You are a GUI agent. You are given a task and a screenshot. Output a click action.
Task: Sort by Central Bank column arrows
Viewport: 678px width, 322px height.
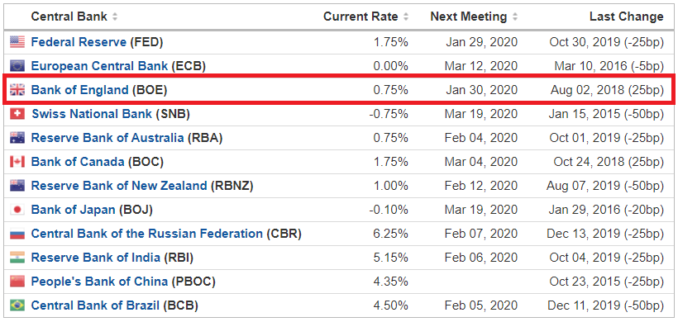click(x=115, y=17)
